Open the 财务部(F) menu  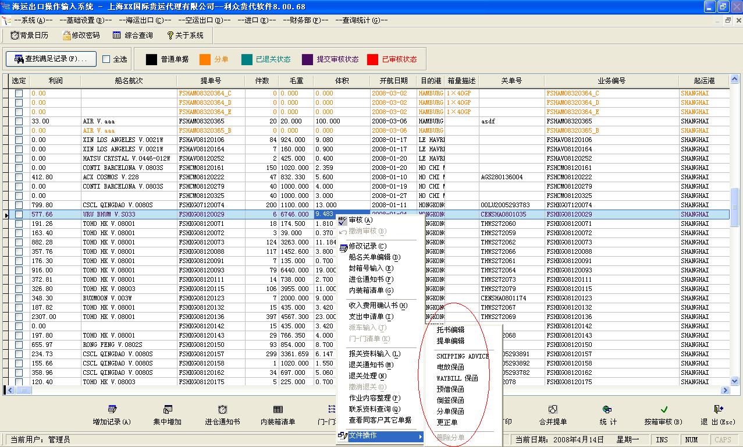[x=305, y=20]
